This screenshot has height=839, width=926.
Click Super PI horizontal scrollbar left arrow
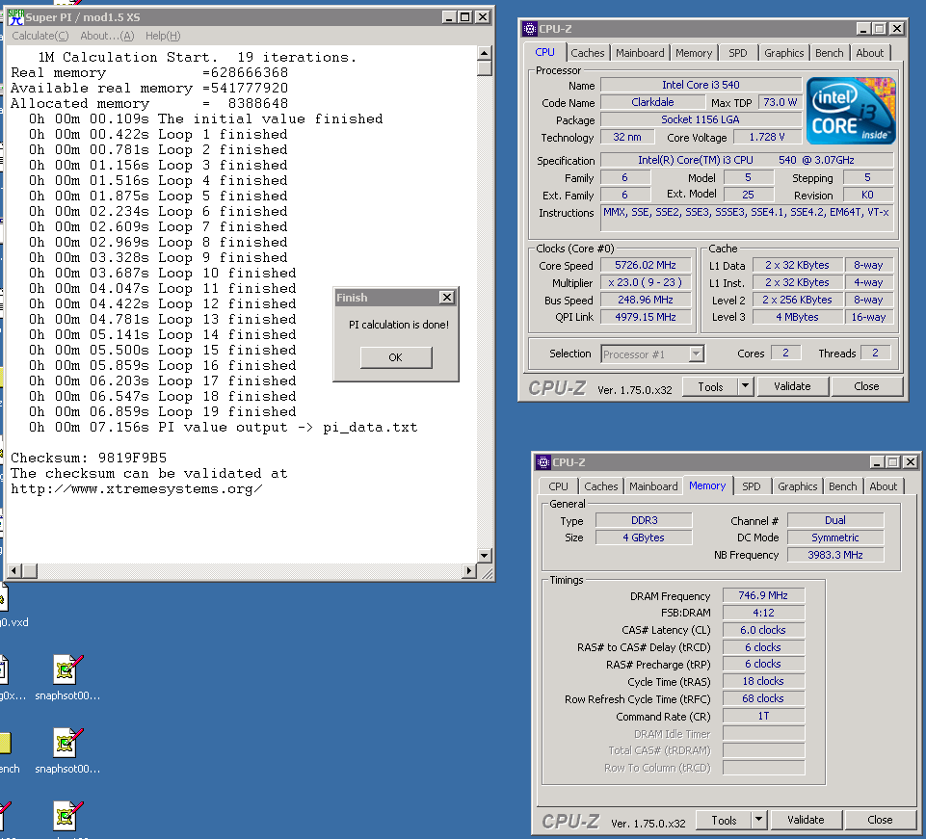(14, 570)
